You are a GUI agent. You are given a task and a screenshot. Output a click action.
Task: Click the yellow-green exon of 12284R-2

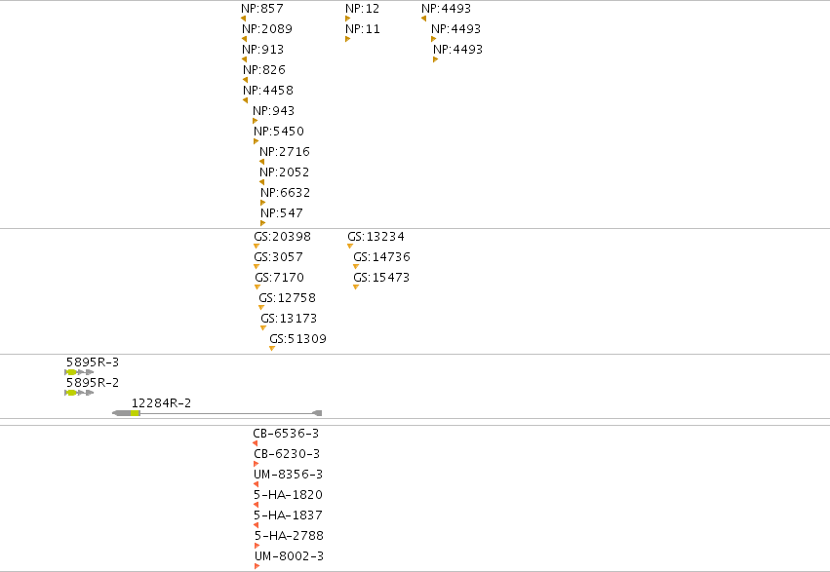pos(136,413)
